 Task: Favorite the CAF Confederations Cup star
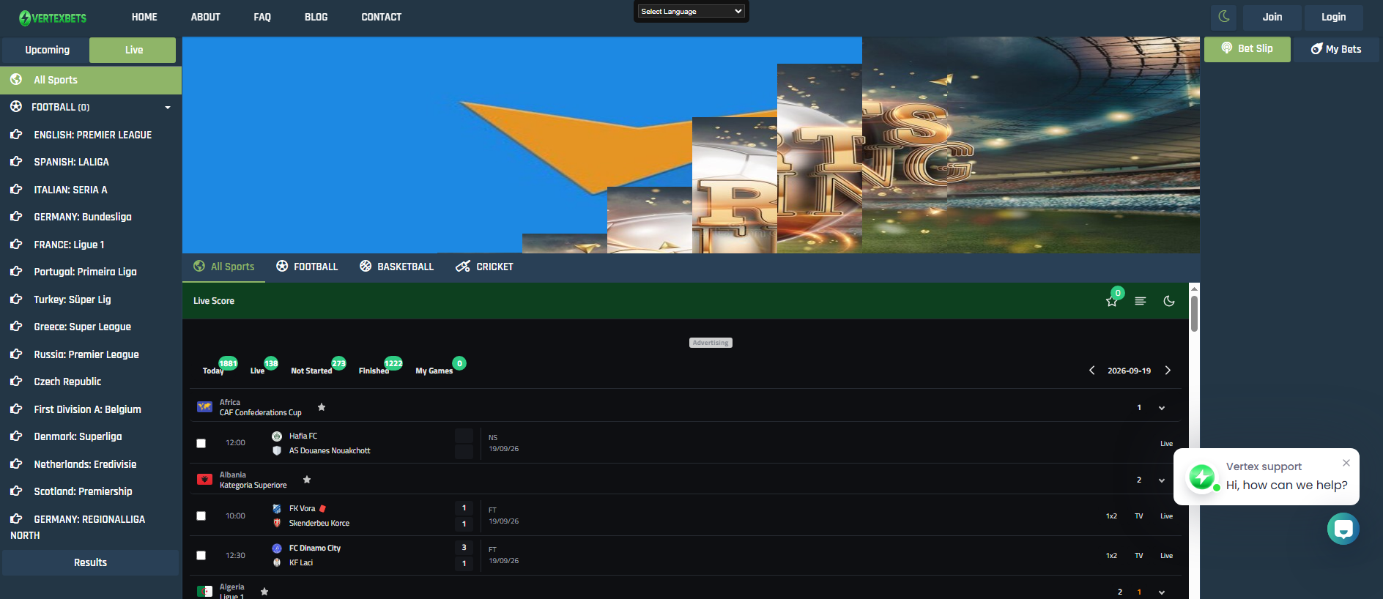322,407
